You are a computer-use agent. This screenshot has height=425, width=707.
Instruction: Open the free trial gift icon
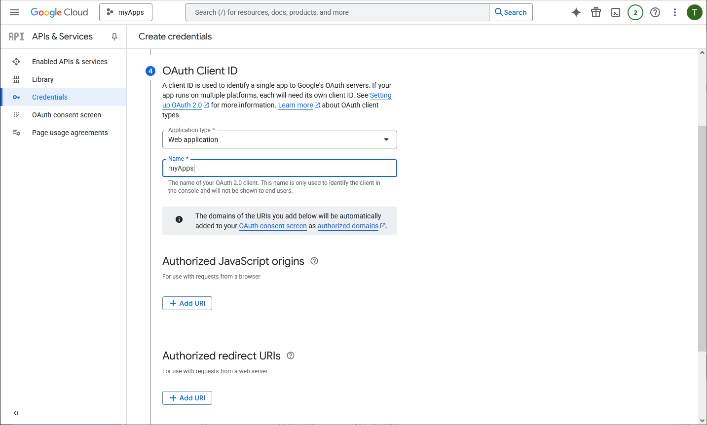click(x=596, y=12)
